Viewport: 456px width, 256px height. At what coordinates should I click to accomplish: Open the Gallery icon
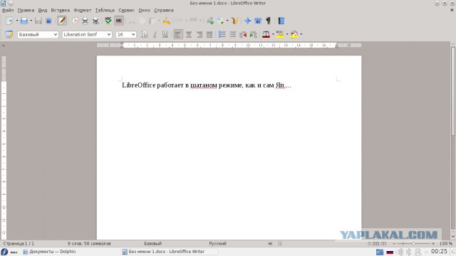pyautogui.click(x=258, y=21)
